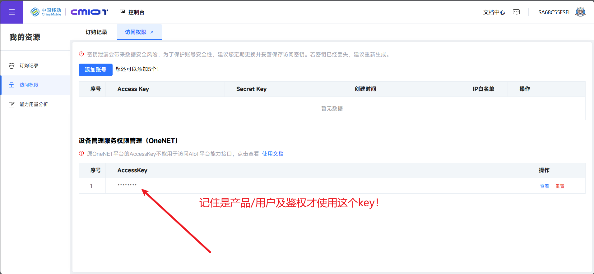Screen dimensions: 594x274
Task: Click the user avatar picture
Action: pyautogui.click(x=580, y=12)
